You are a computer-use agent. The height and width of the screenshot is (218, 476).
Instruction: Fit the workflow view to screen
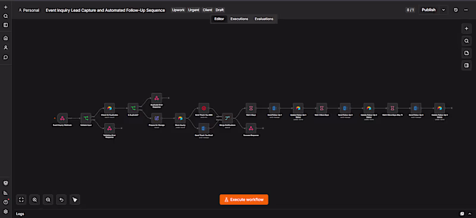coord(21,200)
